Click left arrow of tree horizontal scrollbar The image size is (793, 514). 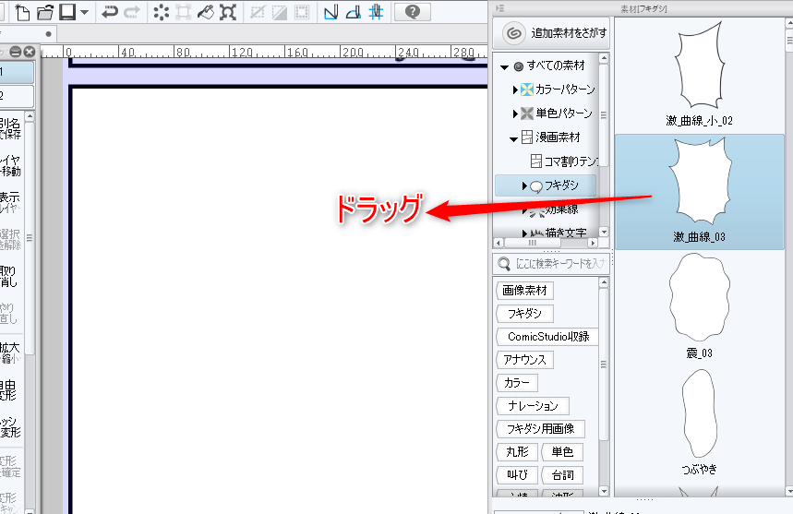pyautogui.click(x=499, y=243)
